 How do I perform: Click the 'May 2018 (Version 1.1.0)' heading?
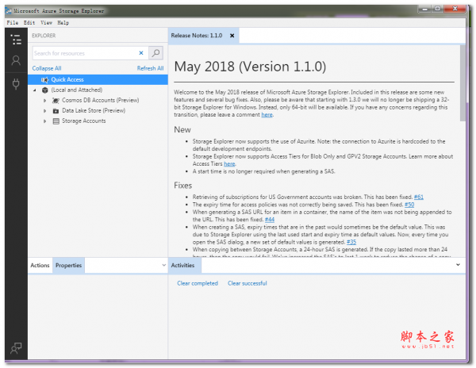250,67
